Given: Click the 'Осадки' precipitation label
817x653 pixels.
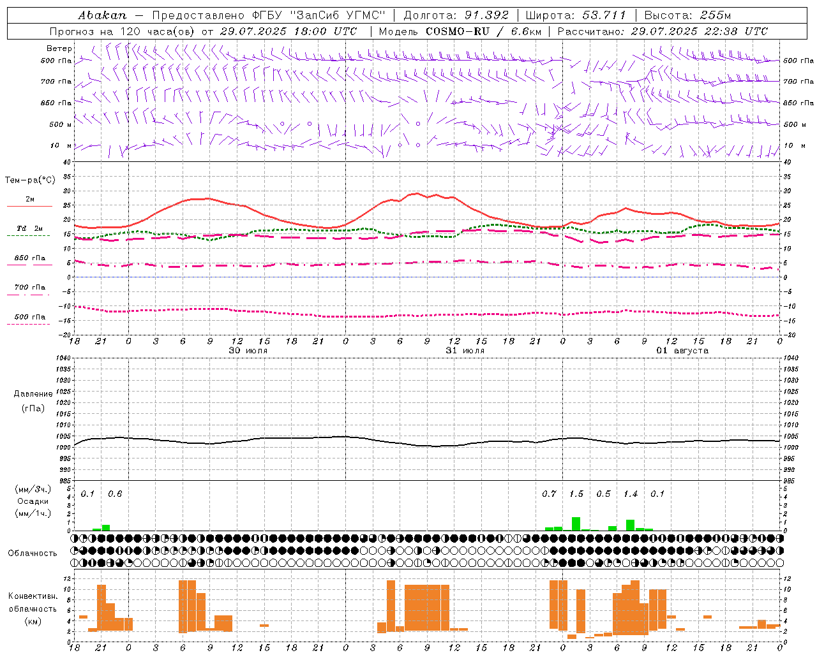Looking at the screenshot, I should (x=33, y=501).
